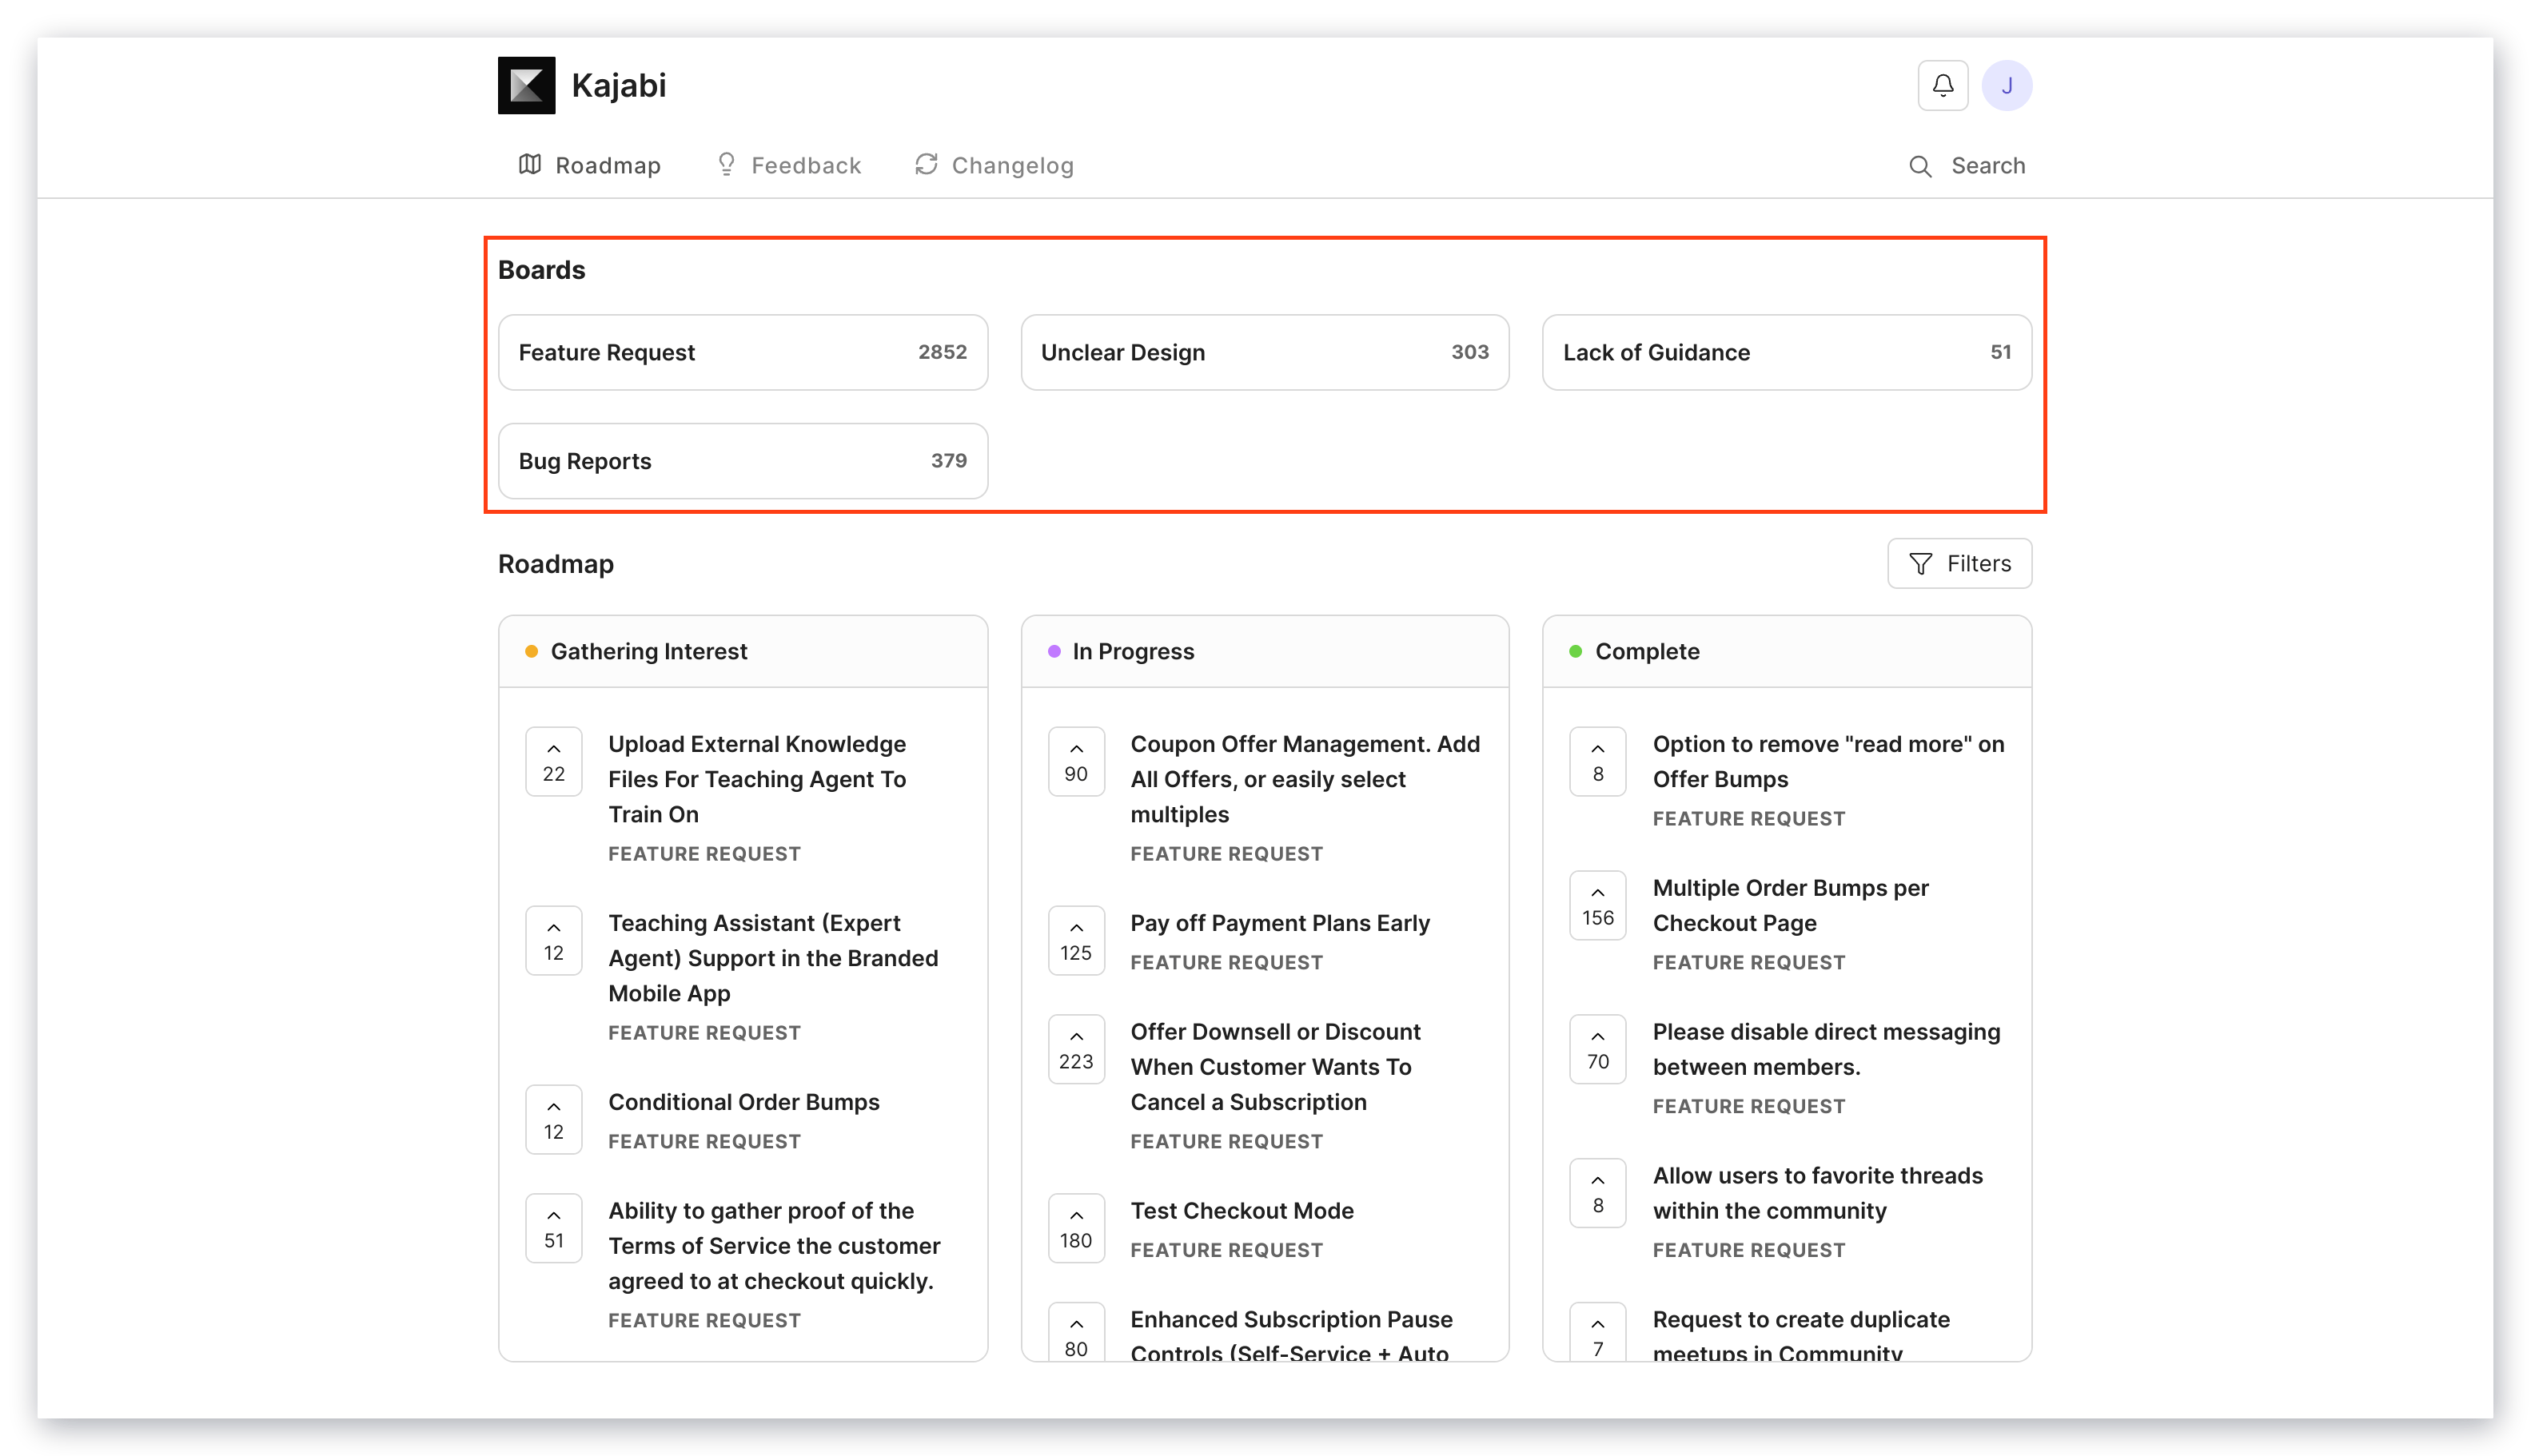Switch to the Feedback tab
Screen dimensions: 2531x1456
pyautogui.click(x=788, y=165)
